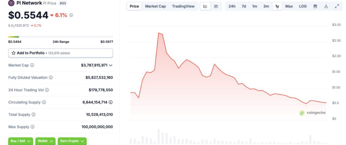
Task: Click the 24h range progress bar
Action: (x=61, y=37)
